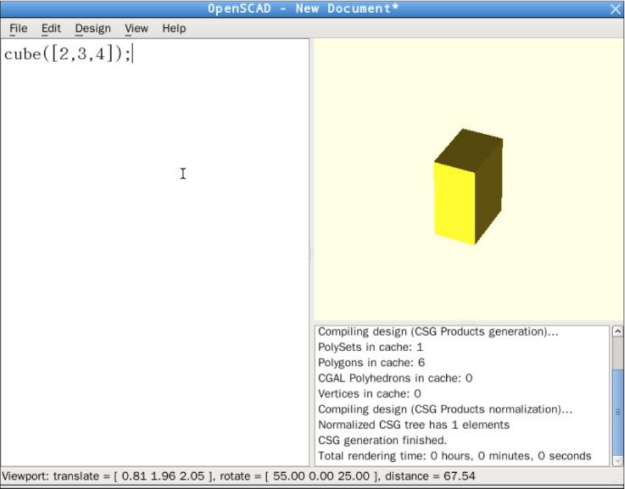Click the console scrollbar down arrow
The image size is (625, 489).
pyautogui.click(x=617, y=460)
